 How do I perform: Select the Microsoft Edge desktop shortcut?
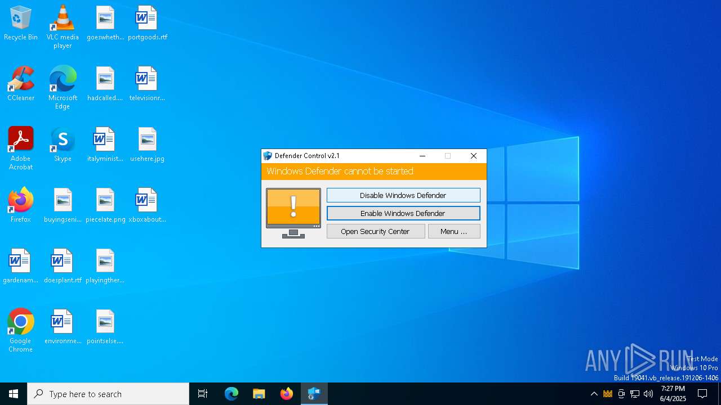click(x=63, y=88)
